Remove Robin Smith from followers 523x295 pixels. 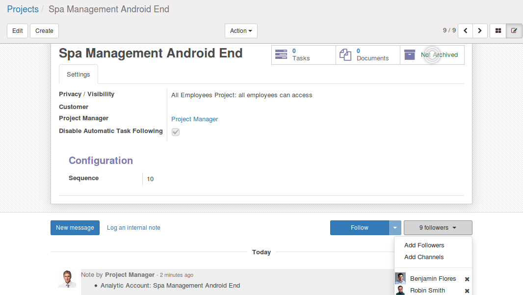pyautogui.click(x=467, y=291)
